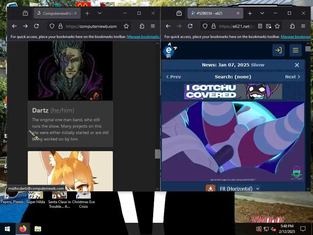This screenshot has height=235, width=313.
Task: Click the taskbar clock showing 5:48 PM
Action: tap(287, 229)
